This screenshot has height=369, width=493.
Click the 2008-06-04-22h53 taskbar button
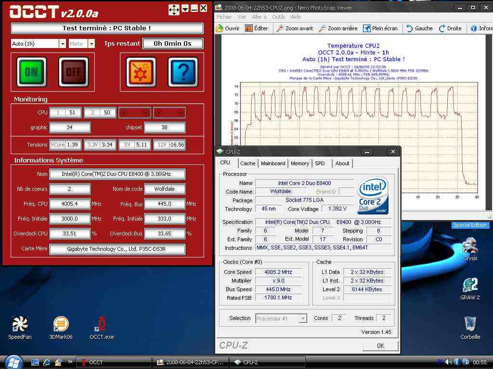191,362
